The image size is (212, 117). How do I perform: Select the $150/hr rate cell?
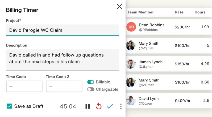(x=182, y=64)
